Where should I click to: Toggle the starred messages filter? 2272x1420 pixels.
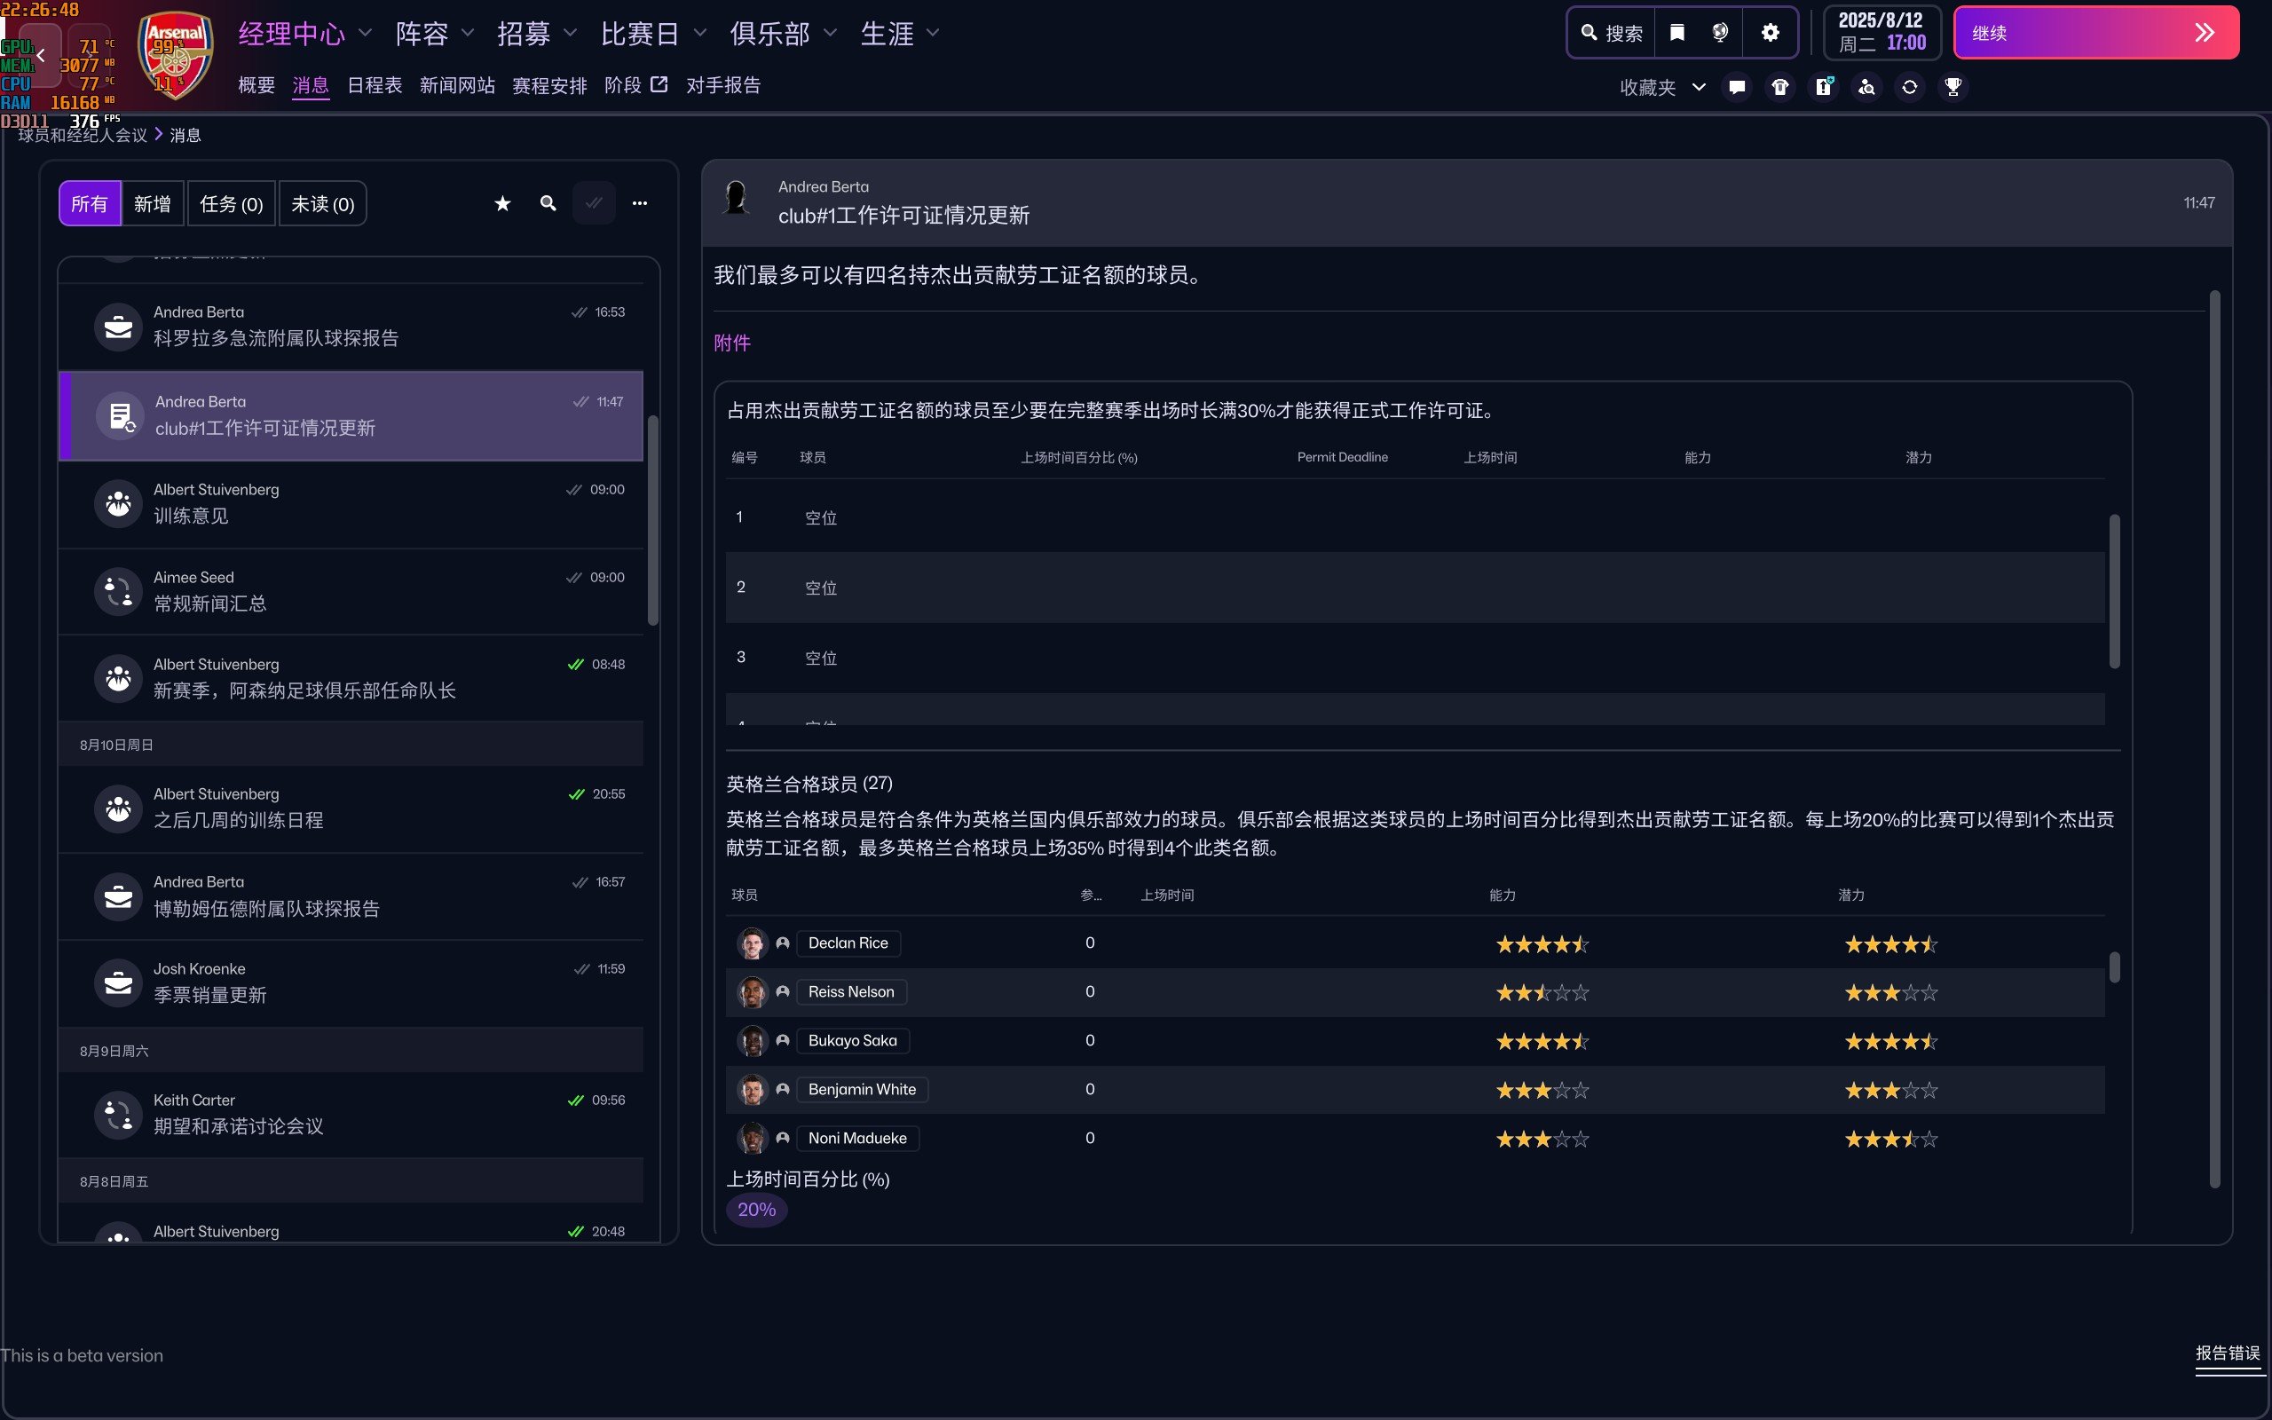[x=502, y=203]
